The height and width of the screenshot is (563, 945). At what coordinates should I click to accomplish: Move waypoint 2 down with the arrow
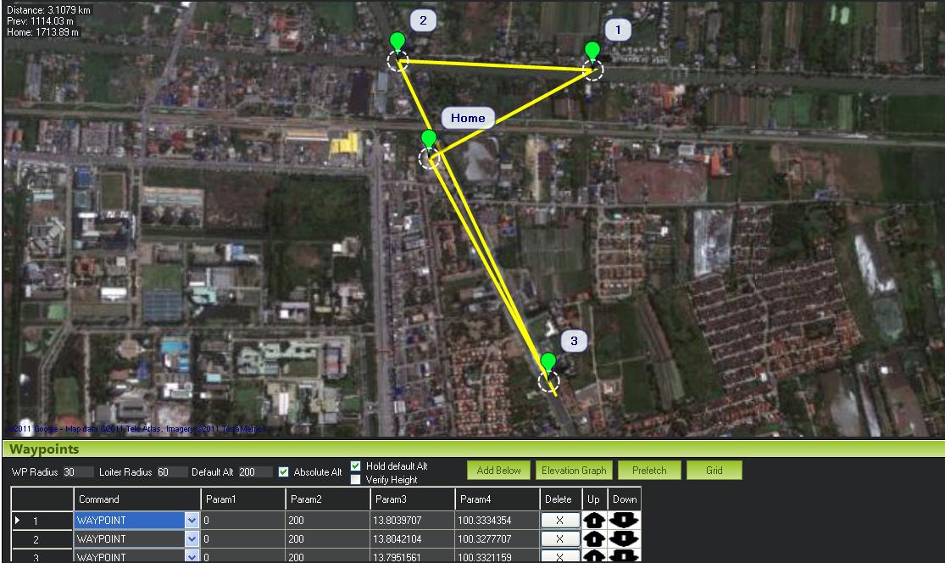coord(624,538)
